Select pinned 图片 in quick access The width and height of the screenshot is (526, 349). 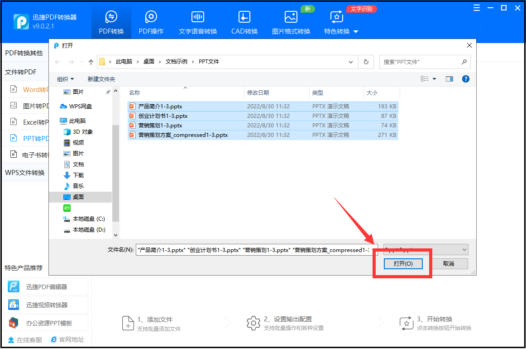[78, 92]
